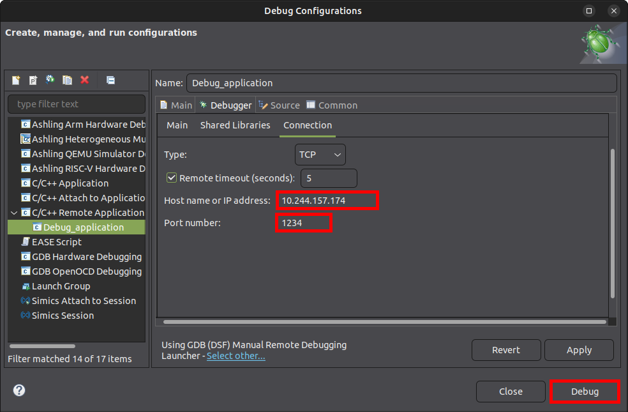The height and width of the screenshot is (412, 628).
Task: Switch to the Common tab
Action: (332, 105)
